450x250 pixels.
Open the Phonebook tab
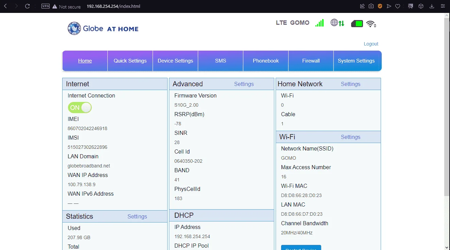click(x=266, y=61)
